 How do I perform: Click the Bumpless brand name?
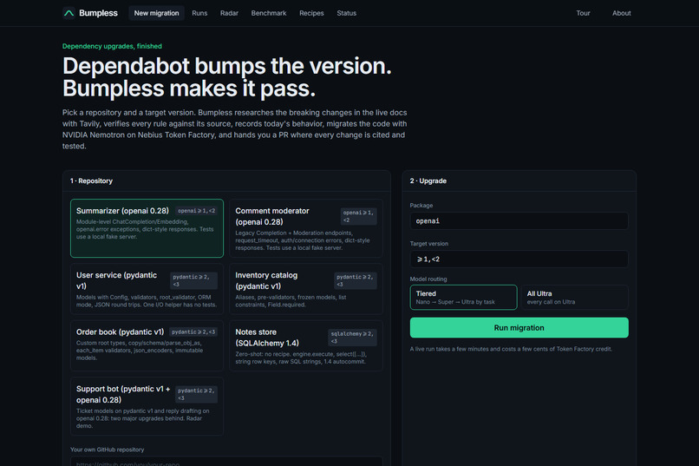[98, 13]
